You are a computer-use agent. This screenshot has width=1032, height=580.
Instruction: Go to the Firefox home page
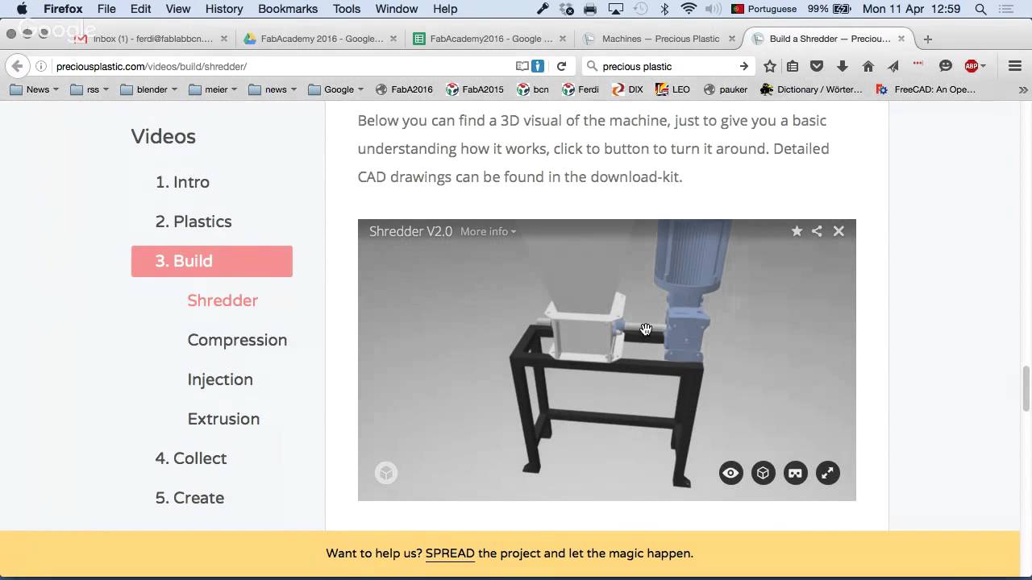pos(868,66)
